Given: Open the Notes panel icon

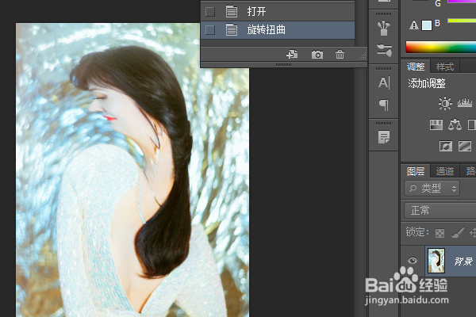Looking at the screenshot, I should (384, 137).
